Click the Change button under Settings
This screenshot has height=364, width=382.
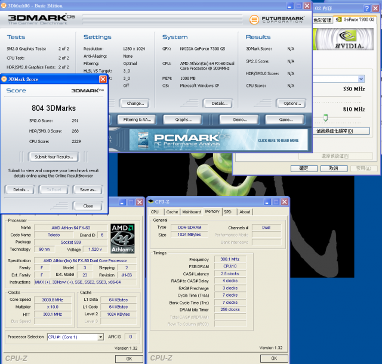pos(135,103)
